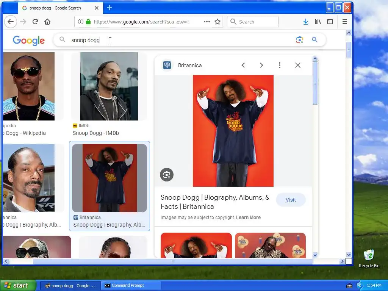Click the Google logo

tap(29, 40)
